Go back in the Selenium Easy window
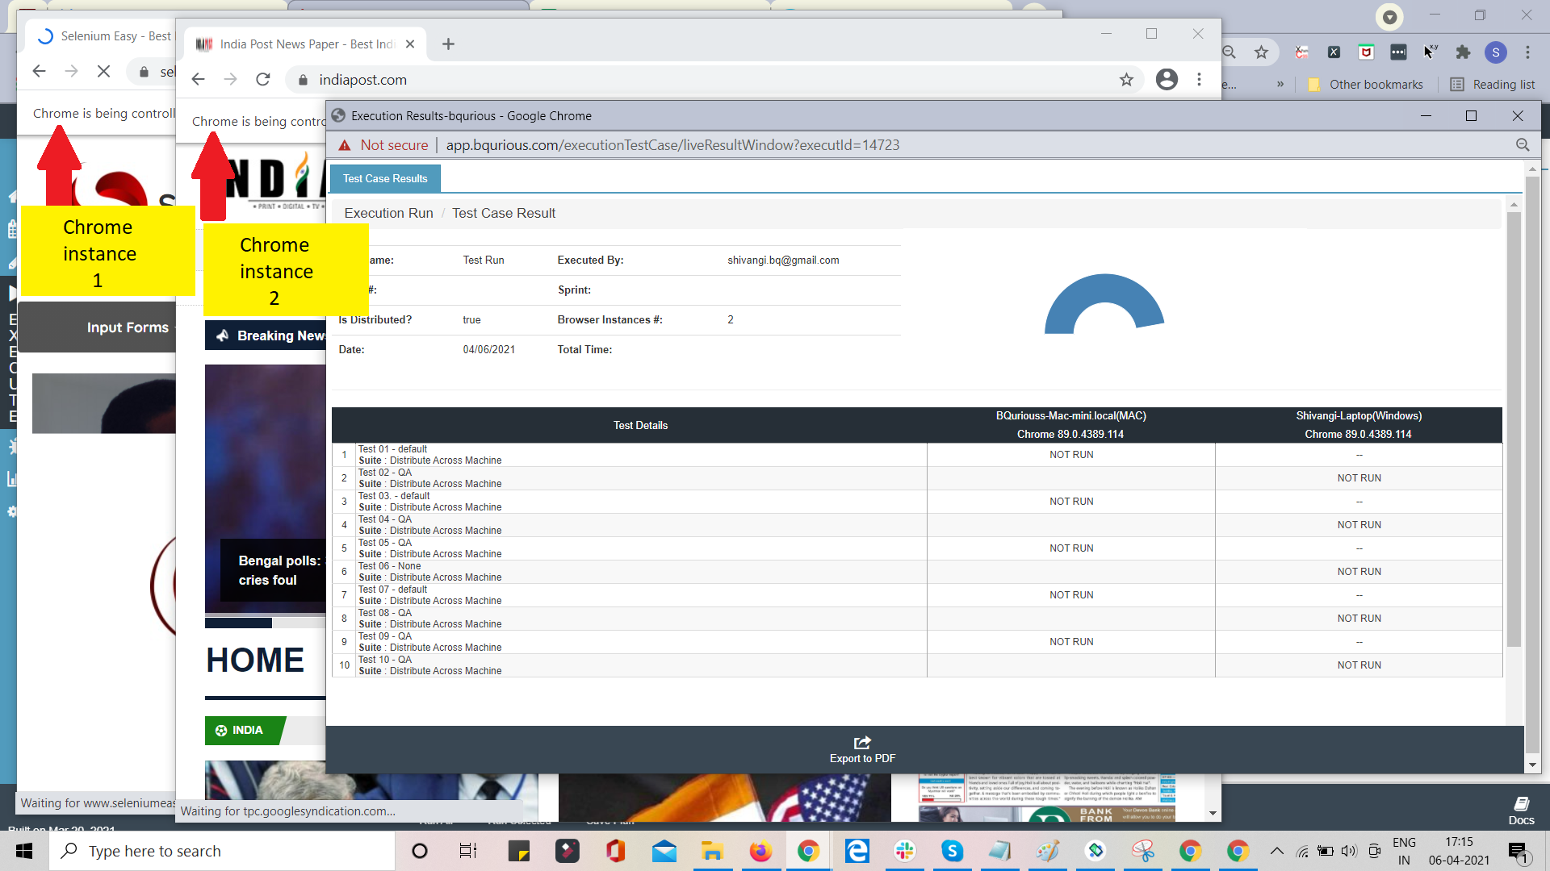1550x871 pixels. (39, 71)
